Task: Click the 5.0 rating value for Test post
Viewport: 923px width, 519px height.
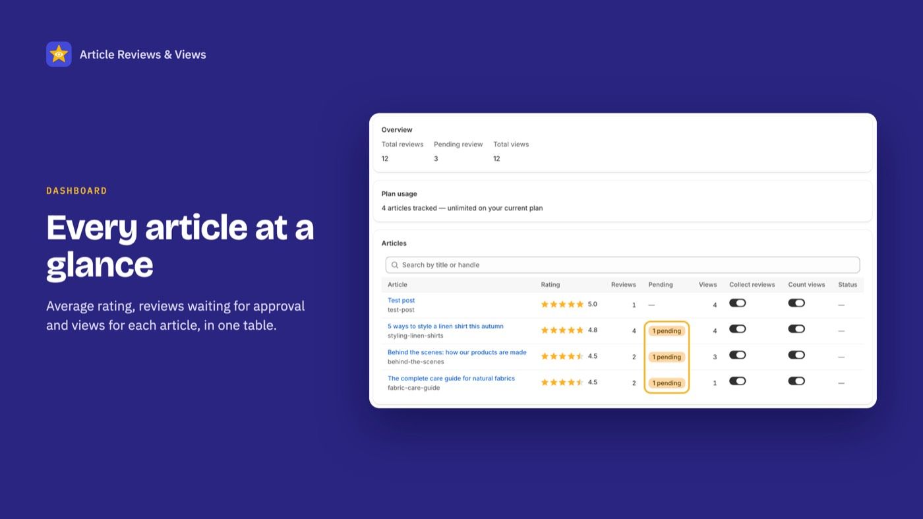Action: pyautogui.click(x=593, y=305)
